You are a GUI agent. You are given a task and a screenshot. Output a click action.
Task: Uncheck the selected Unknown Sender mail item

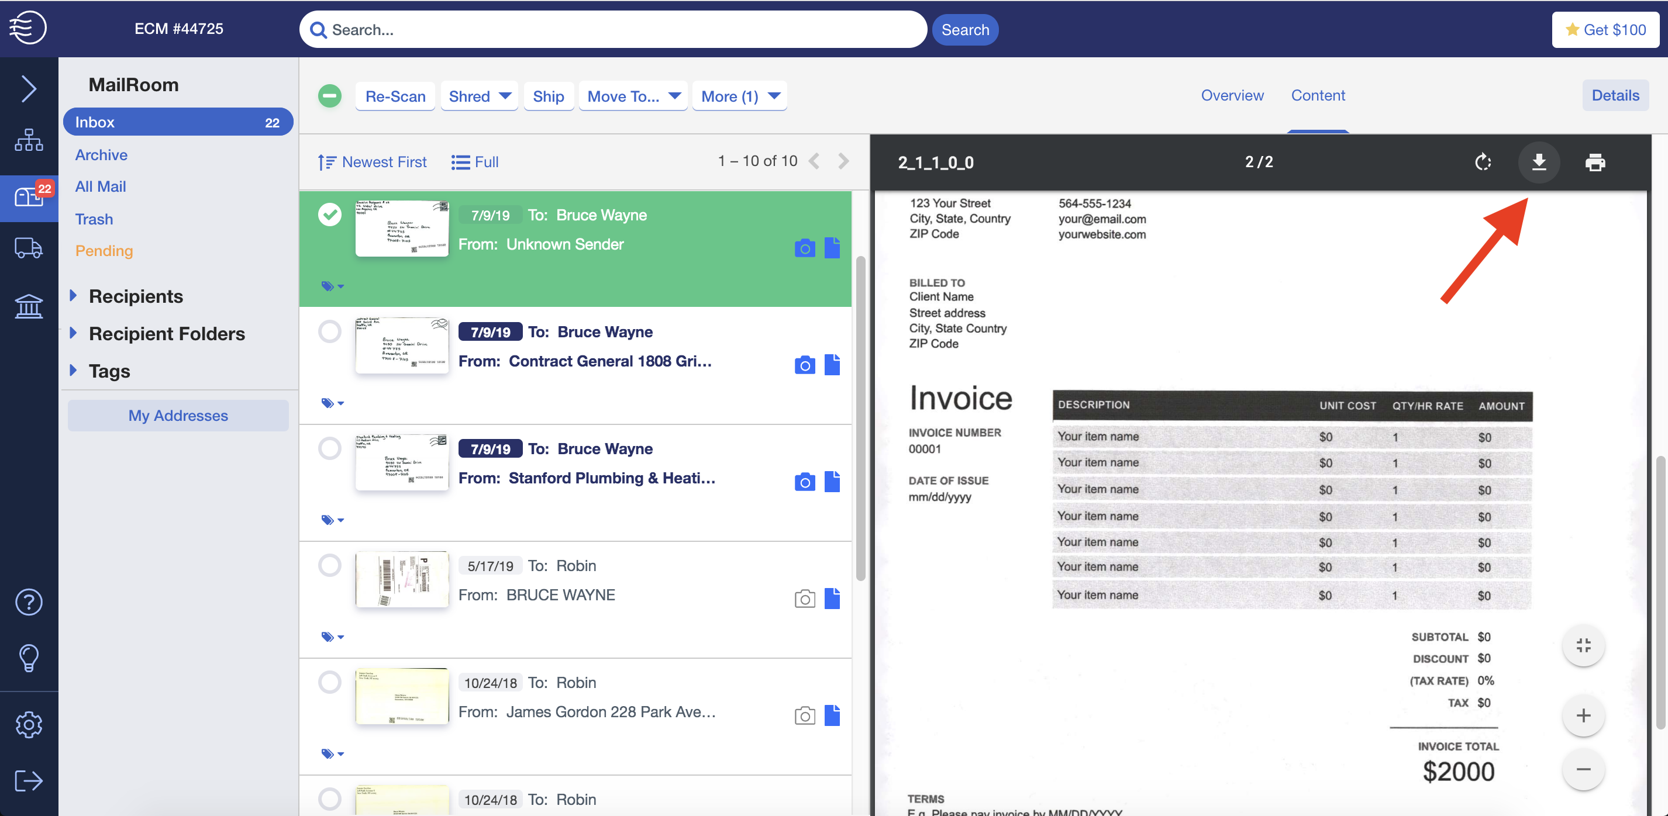point(330,214)
